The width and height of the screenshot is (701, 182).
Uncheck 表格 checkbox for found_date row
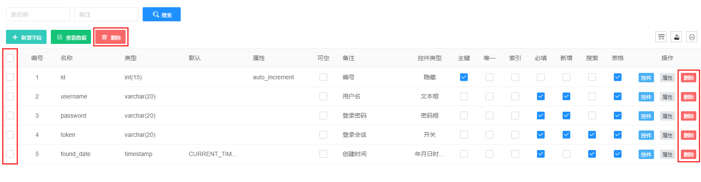pyautogui.click(x=618, y=154)
